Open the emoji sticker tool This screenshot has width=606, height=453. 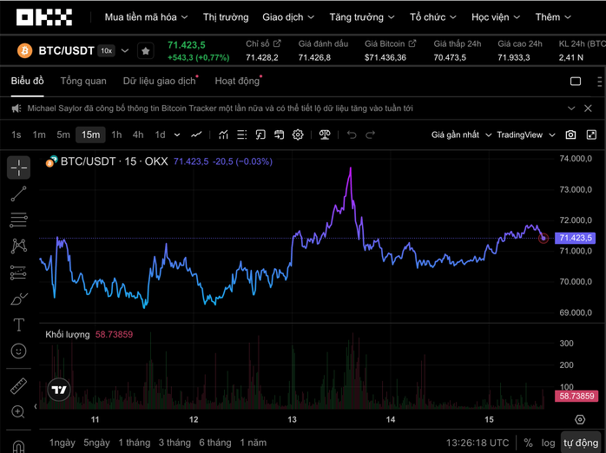click(18, 351)
